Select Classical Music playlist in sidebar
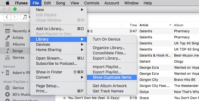 pos(25,100)
